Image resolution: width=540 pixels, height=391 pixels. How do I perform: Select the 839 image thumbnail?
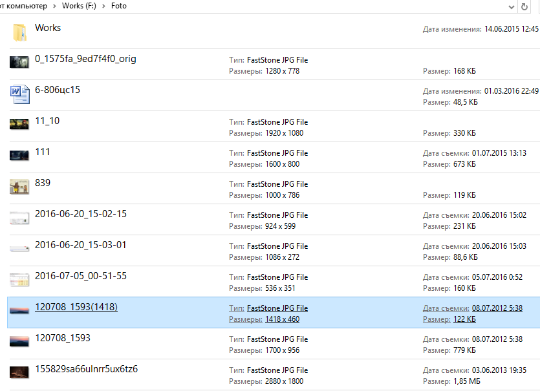pyautogui.click(x=19, y=187)
